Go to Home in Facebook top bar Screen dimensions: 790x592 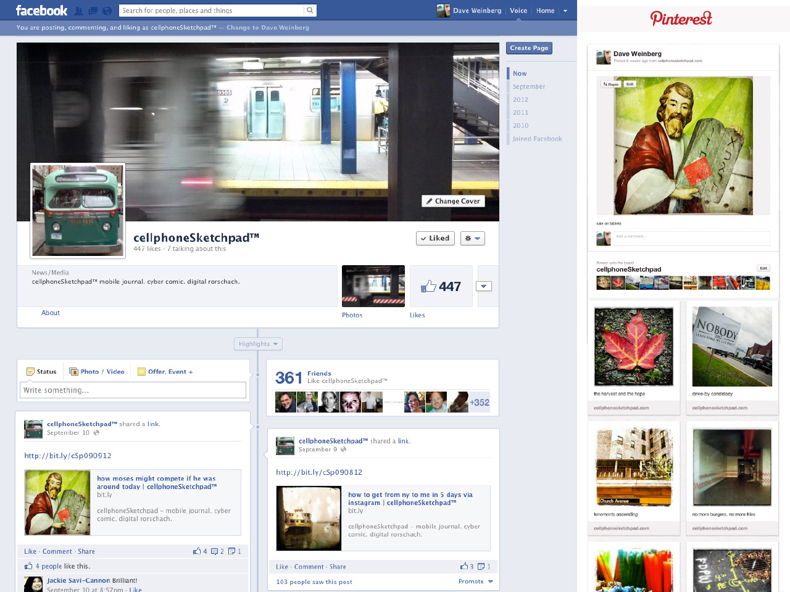(545, 10)
